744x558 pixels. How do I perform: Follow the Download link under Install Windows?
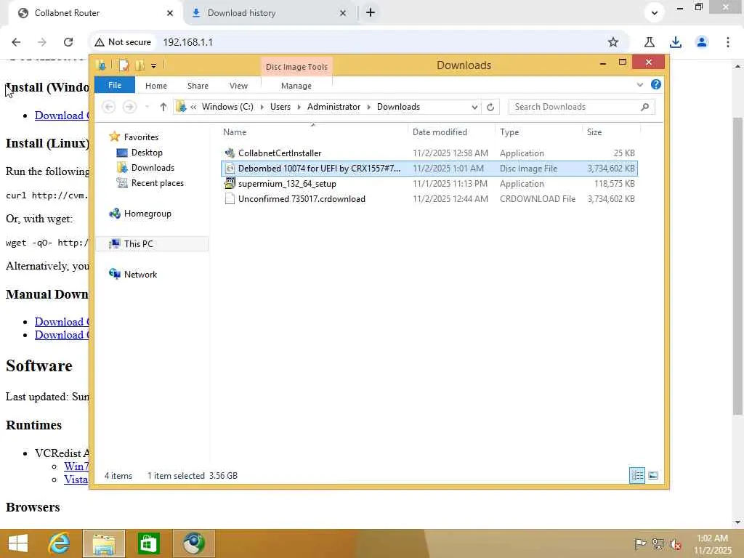tap(62, 116)
